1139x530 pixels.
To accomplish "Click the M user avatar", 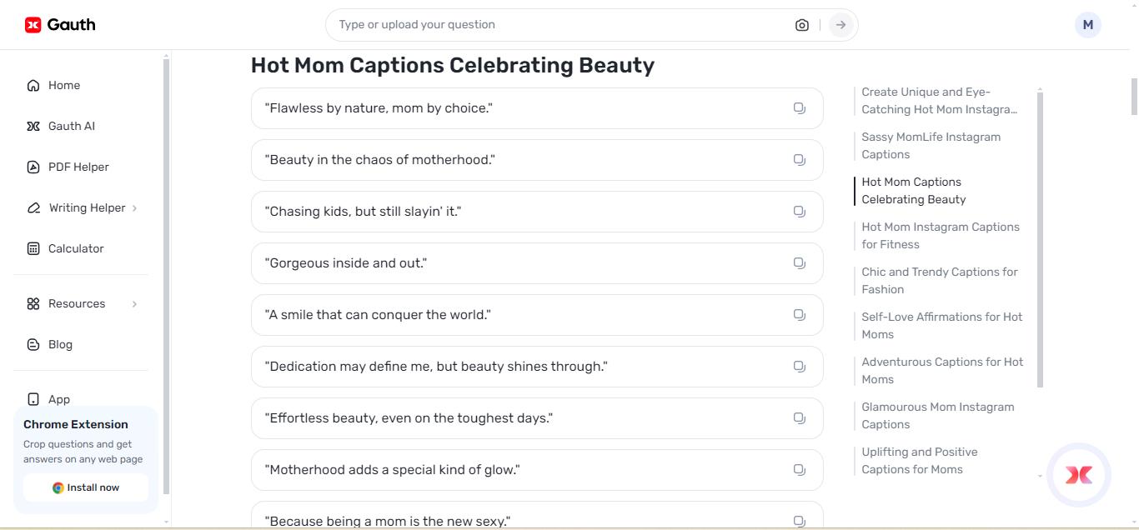I will pyautogui.click(x=1087, y=24).
